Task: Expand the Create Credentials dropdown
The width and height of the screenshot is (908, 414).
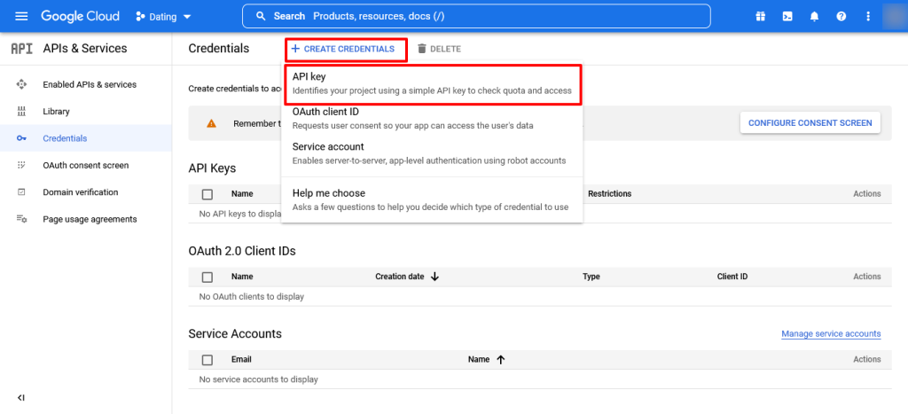Action: (x=346, y=49)
